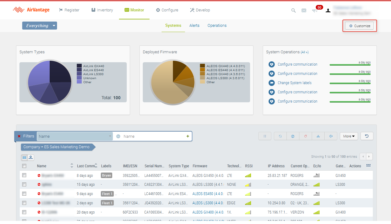Check the row with 8 days ago
The width and height of the screenshot is (391, 224).
(x=24, y=175)
